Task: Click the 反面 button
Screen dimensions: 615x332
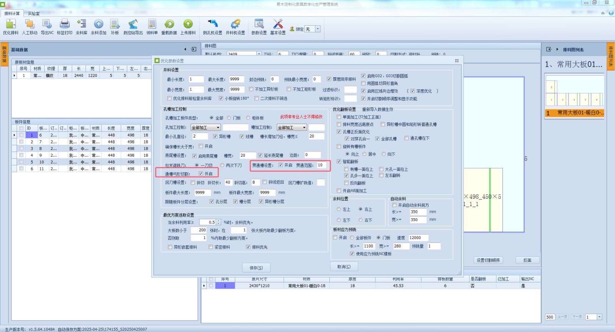Action: 527,260
